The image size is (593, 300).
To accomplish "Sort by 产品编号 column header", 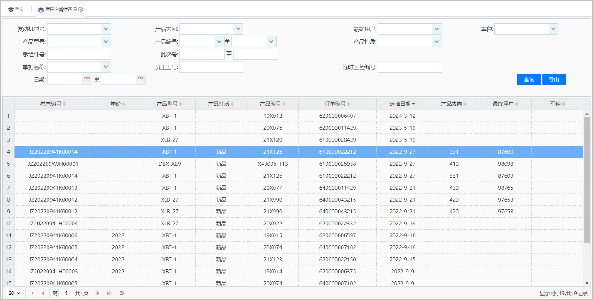I will click(272, 104).
